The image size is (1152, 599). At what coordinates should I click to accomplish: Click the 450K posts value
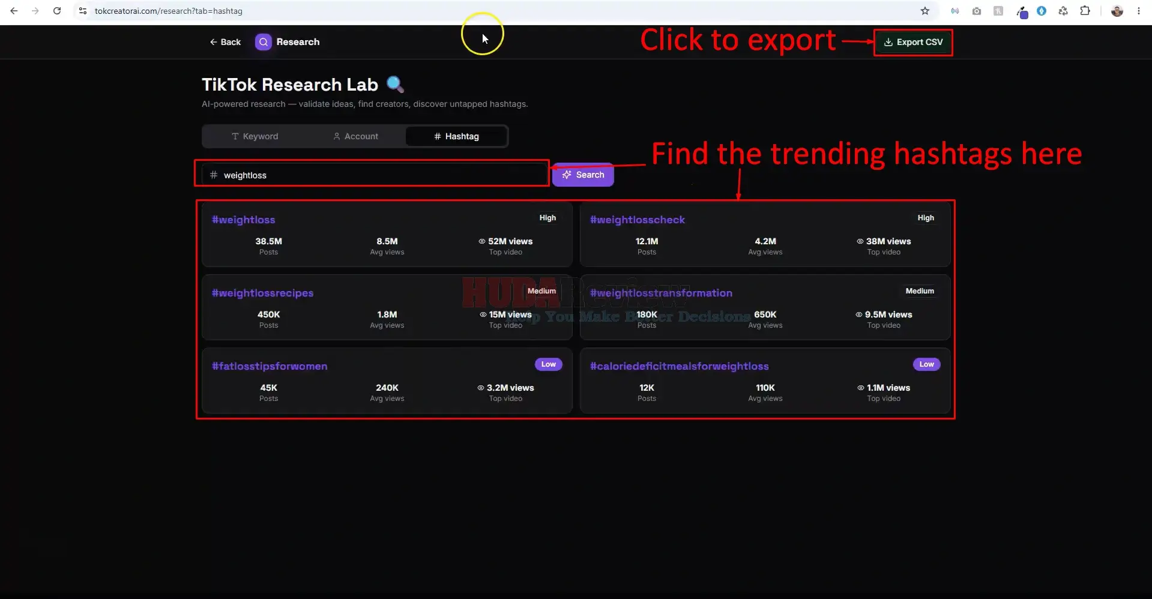point(268,315)
